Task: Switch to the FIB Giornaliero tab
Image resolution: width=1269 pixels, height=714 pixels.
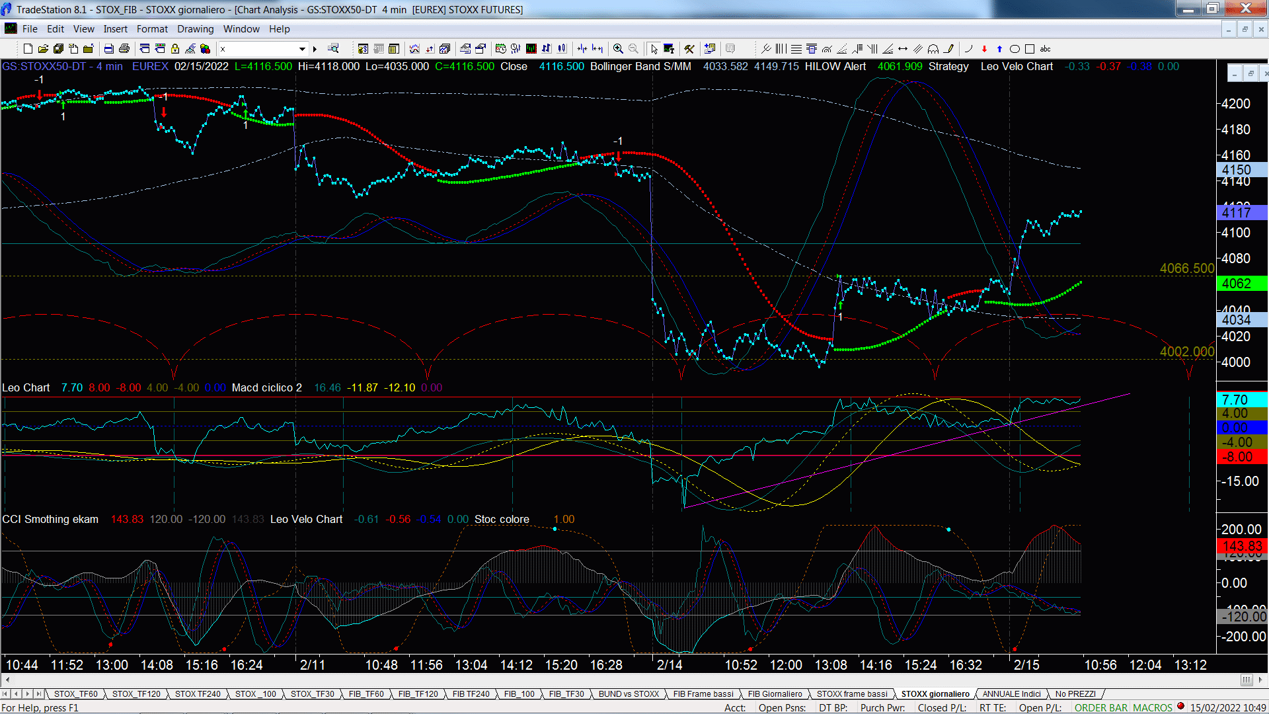Action: click(775, 694)
